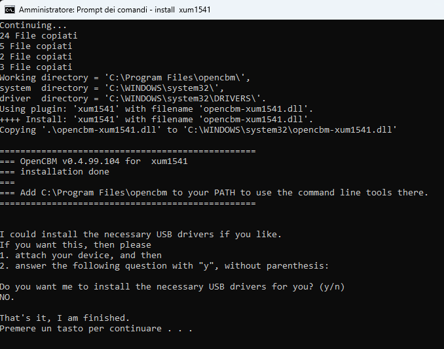The image size is (444, 349).
Task: Click the 'Add C:\Program Files\opencbm to your PATH' line
Action: tap(214, 193)
